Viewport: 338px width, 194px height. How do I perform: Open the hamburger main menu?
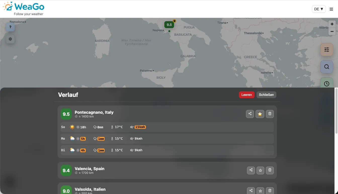pos(331,9)
